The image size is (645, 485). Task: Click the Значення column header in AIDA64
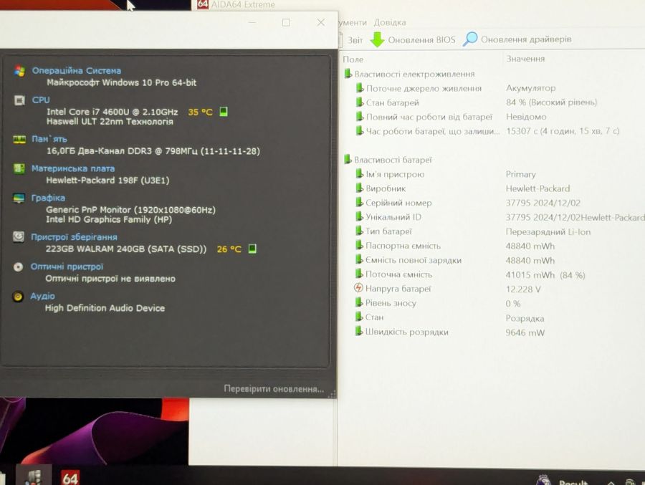pyautogui.click(x=525, y=59)
